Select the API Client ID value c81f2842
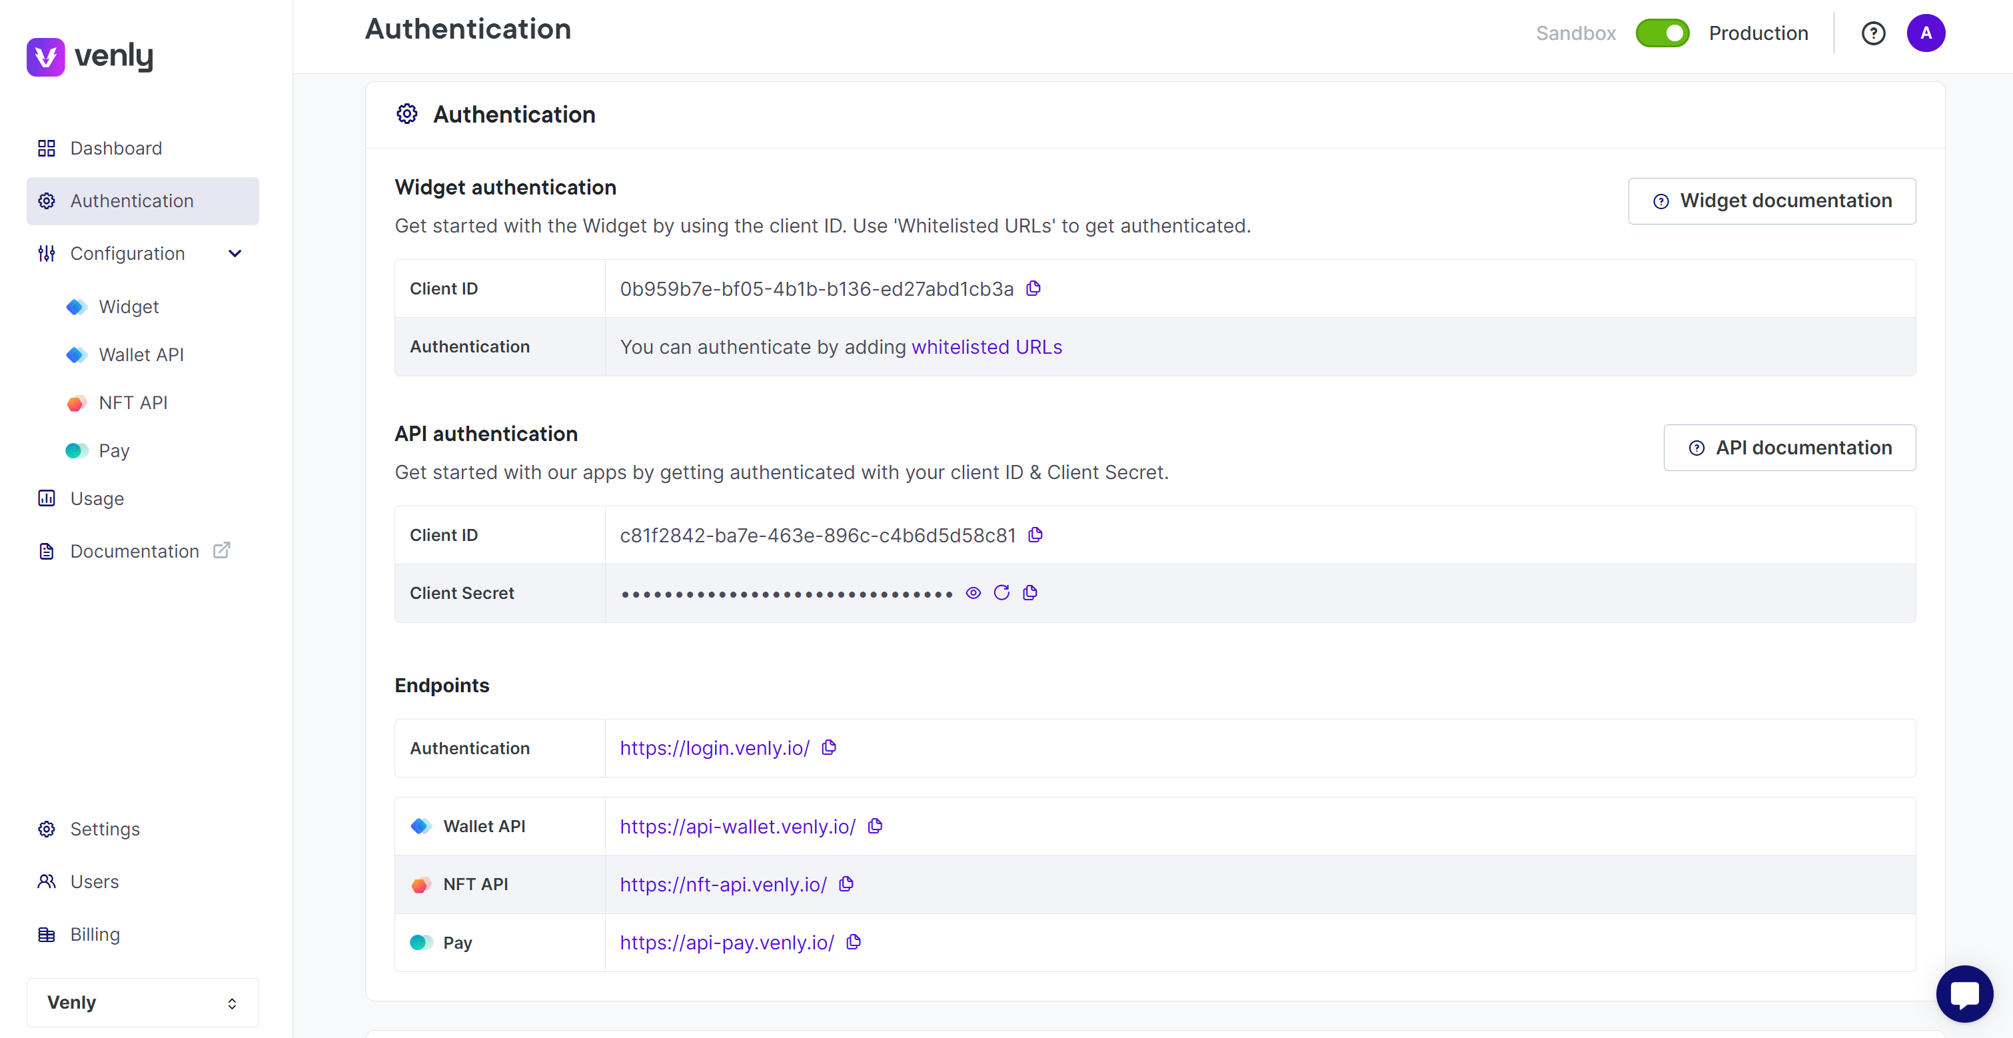This screenshot has height=1038, width=2013. pyautogui.click(x=818, y=536)
